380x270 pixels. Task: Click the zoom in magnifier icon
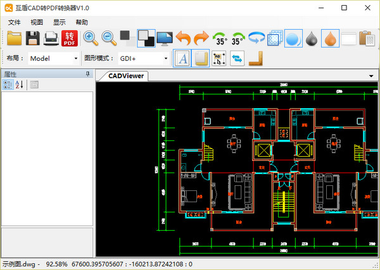click(91, 39)
